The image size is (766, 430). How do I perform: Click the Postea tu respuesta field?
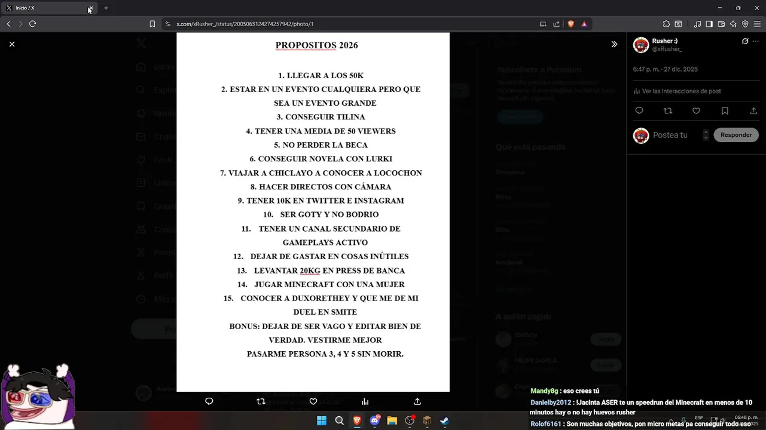click(x=670, y=135)
